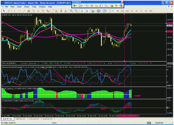Open the Insert menu
Image resolution: width=174 pixels, height=125 pixels.
tap(19, 7)
